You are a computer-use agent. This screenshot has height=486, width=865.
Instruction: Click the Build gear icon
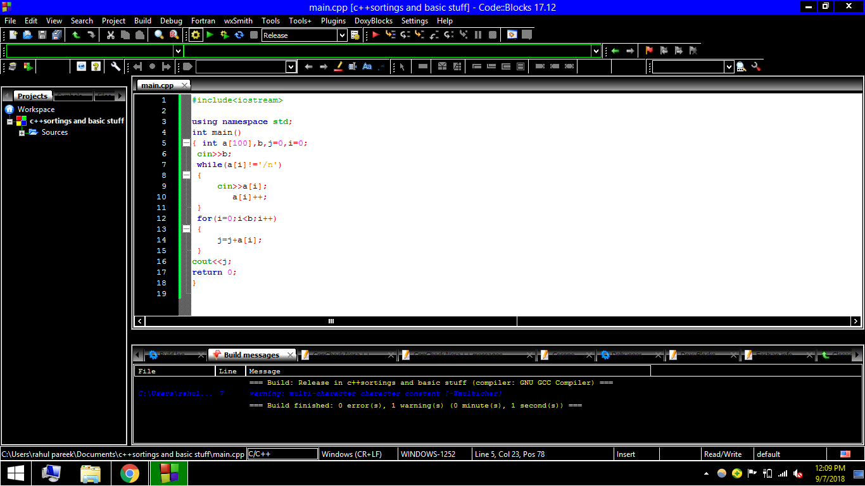coord(196,35)
